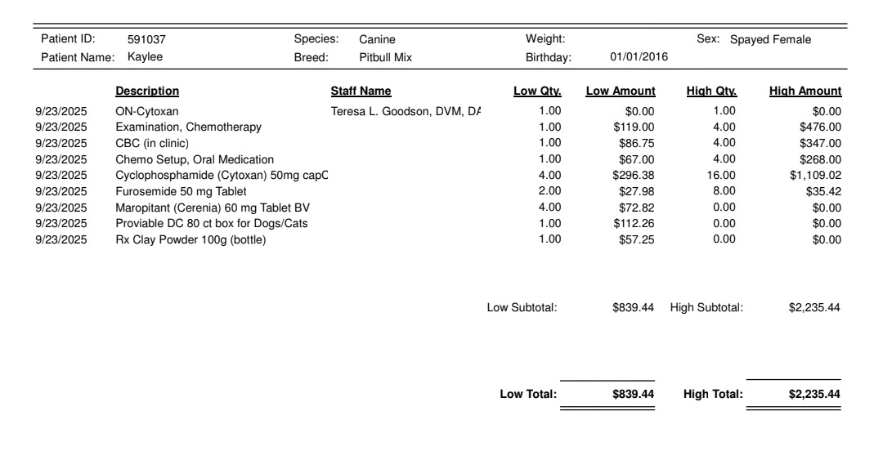The width and height of the screenshot is (883, 469).
Task: Click the bold Low Total amount $839.44
Action: click(x=633, y=395)
